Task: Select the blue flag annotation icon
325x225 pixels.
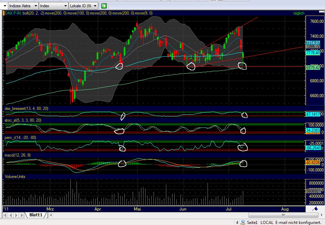Action: [x=315, y=208]
